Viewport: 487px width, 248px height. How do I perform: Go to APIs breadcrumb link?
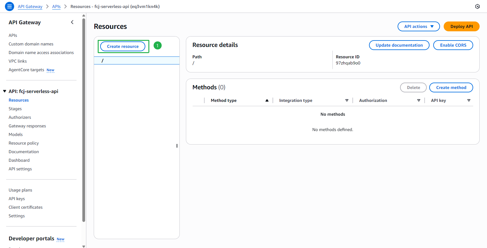coord(57,6)
